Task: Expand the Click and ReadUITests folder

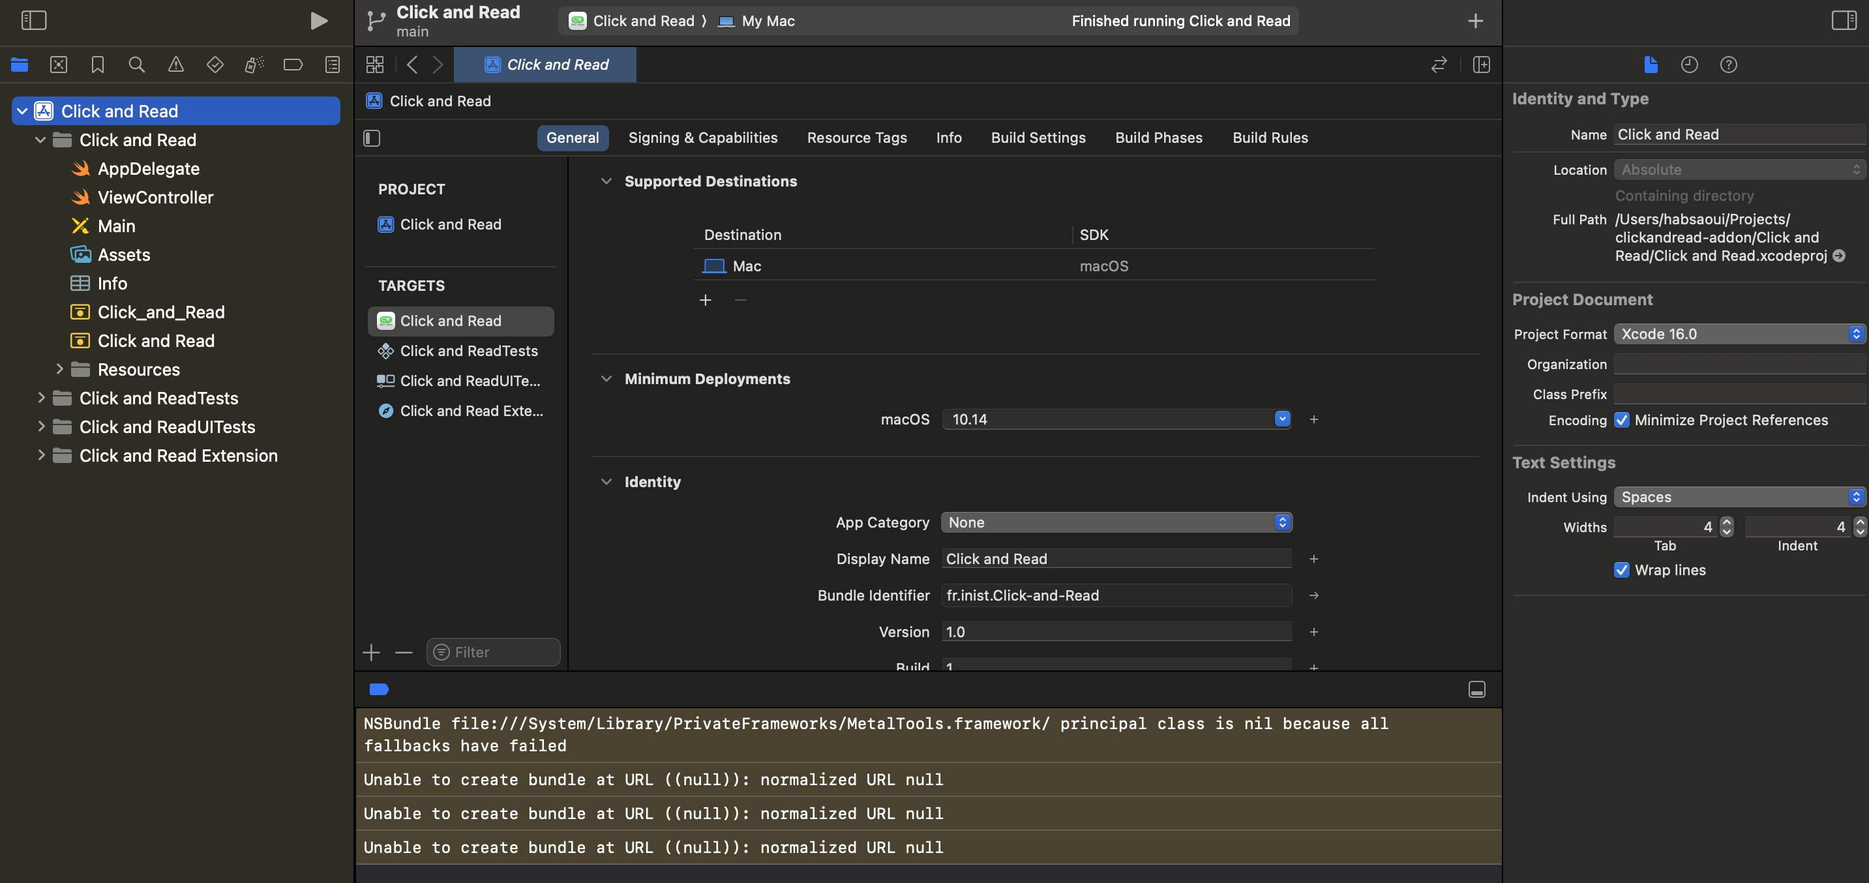Action: pos(40,427)
